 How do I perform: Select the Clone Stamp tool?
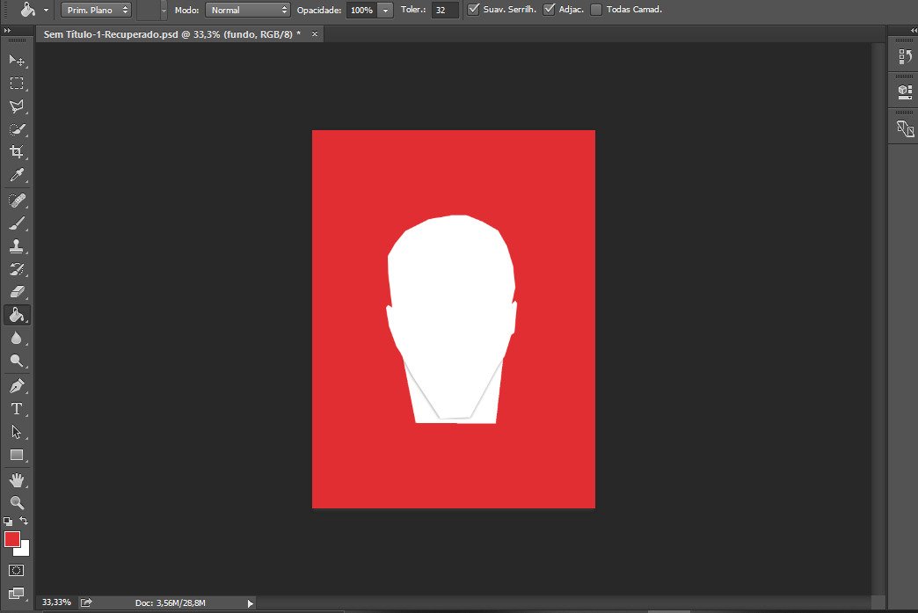click(17, 246)
